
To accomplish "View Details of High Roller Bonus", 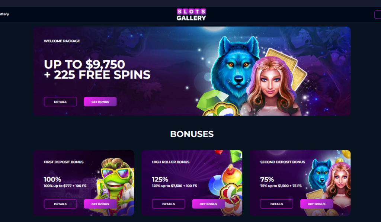I will coord(169,204).
